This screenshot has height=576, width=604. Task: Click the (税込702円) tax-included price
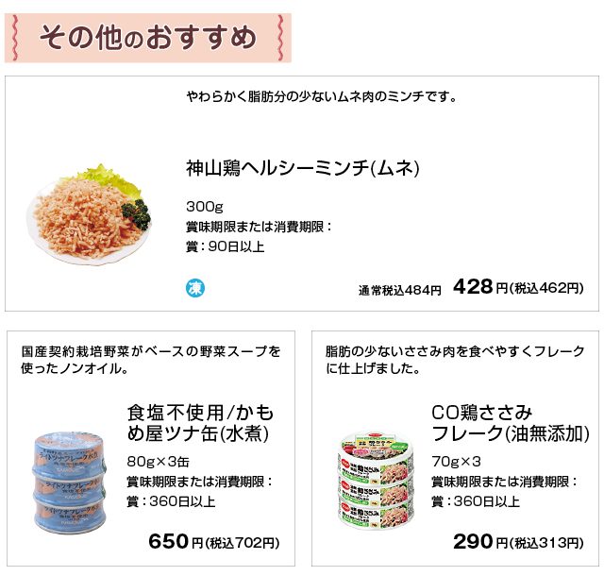243,544
